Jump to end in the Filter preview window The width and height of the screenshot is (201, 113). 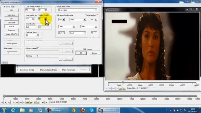(117, 89)
